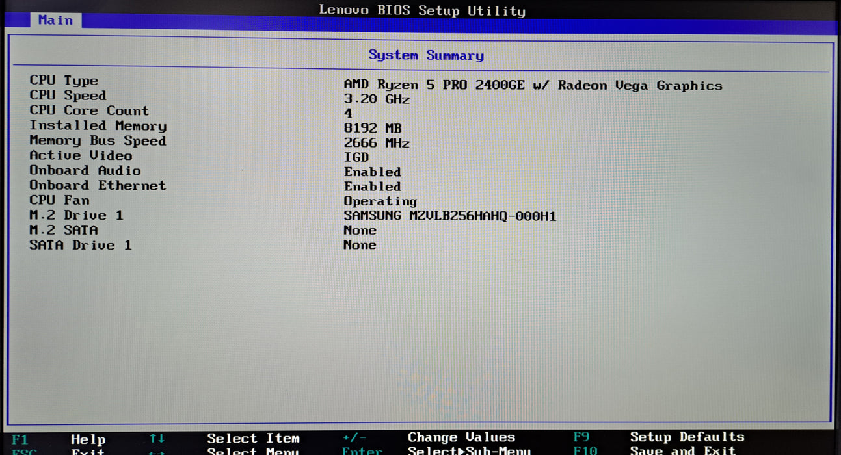Click the Select Item footer label

coord(254,439)
